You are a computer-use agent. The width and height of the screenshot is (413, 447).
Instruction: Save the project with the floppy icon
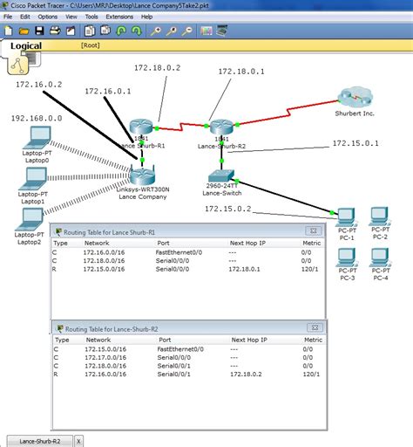[x=39, y=31]
